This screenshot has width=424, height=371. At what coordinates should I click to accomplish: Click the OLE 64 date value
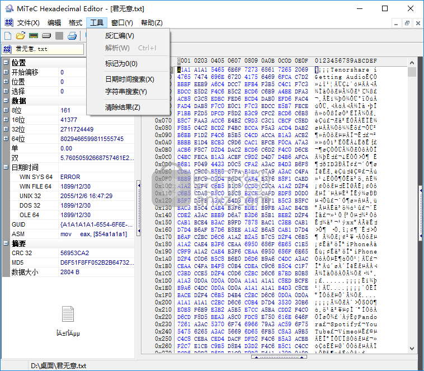tap(76, 215)
